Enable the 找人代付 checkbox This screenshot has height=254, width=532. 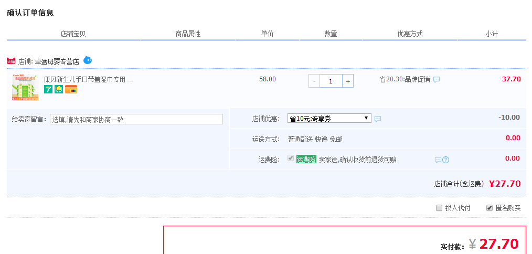439,208
